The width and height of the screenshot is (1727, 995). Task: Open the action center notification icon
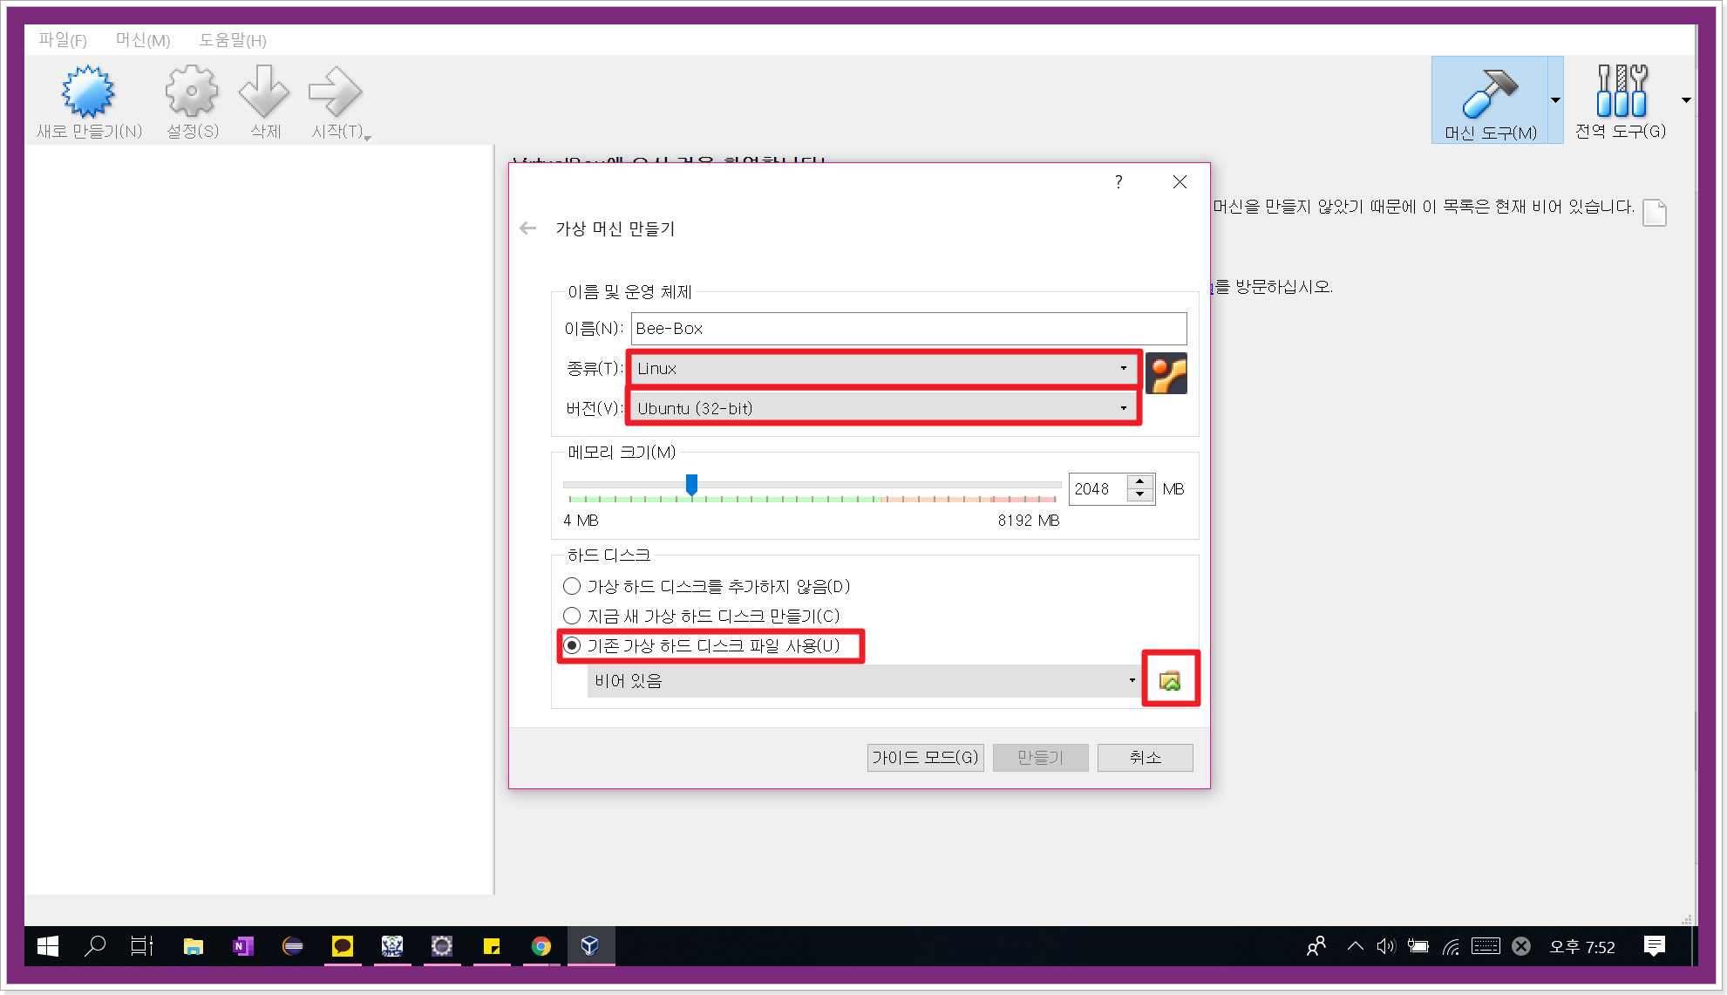[1654, 946]
